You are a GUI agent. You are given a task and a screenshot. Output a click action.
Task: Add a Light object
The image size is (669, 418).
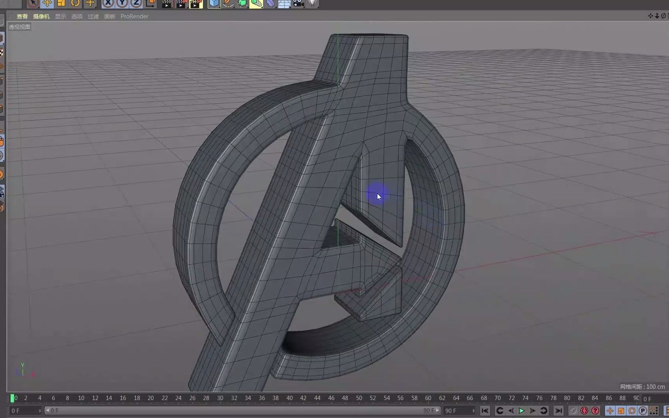point(312,4)
